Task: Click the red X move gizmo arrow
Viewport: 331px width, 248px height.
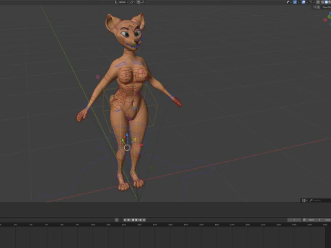Action: 141,145
